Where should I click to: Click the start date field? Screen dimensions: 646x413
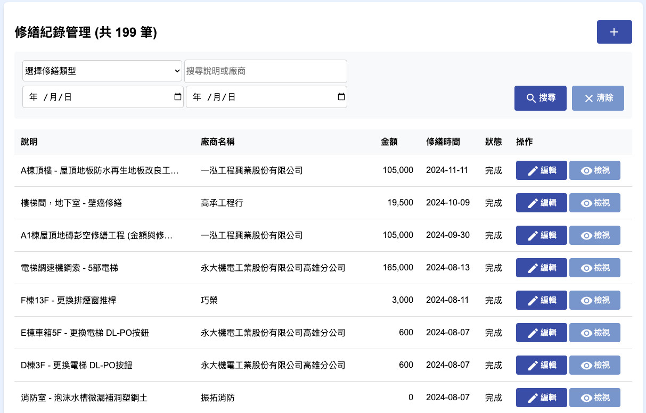click(103, 97)
